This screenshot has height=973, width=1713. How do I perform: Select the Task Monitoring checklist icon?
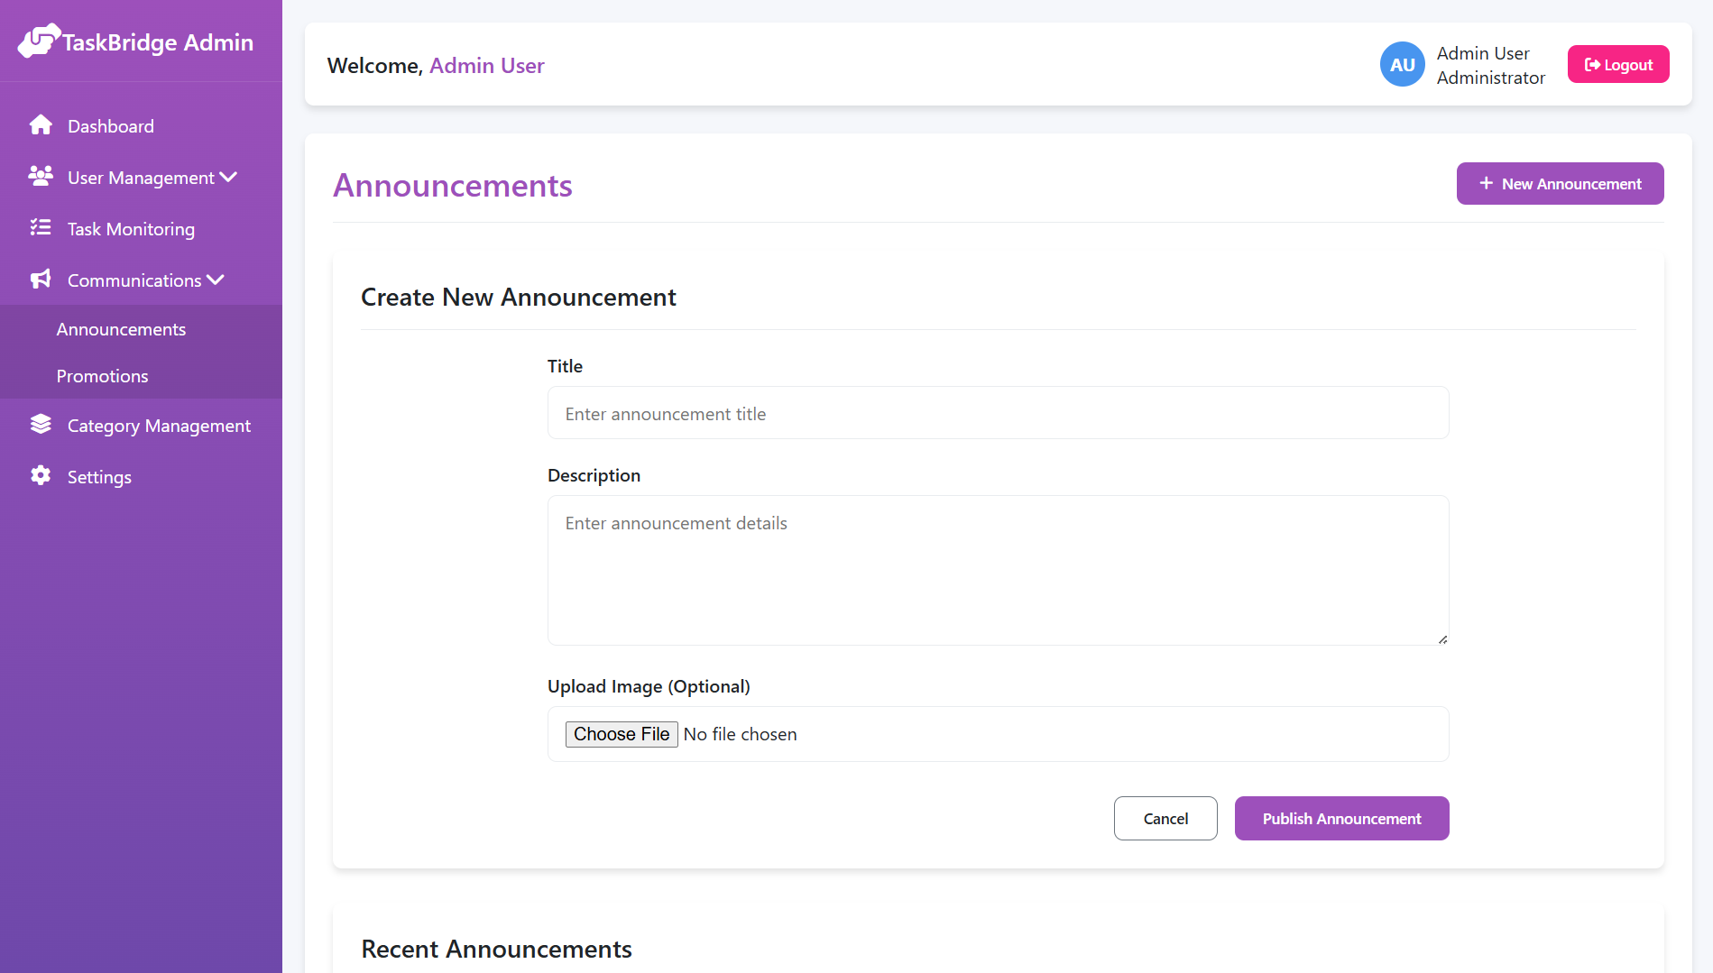tap(41, 228)
